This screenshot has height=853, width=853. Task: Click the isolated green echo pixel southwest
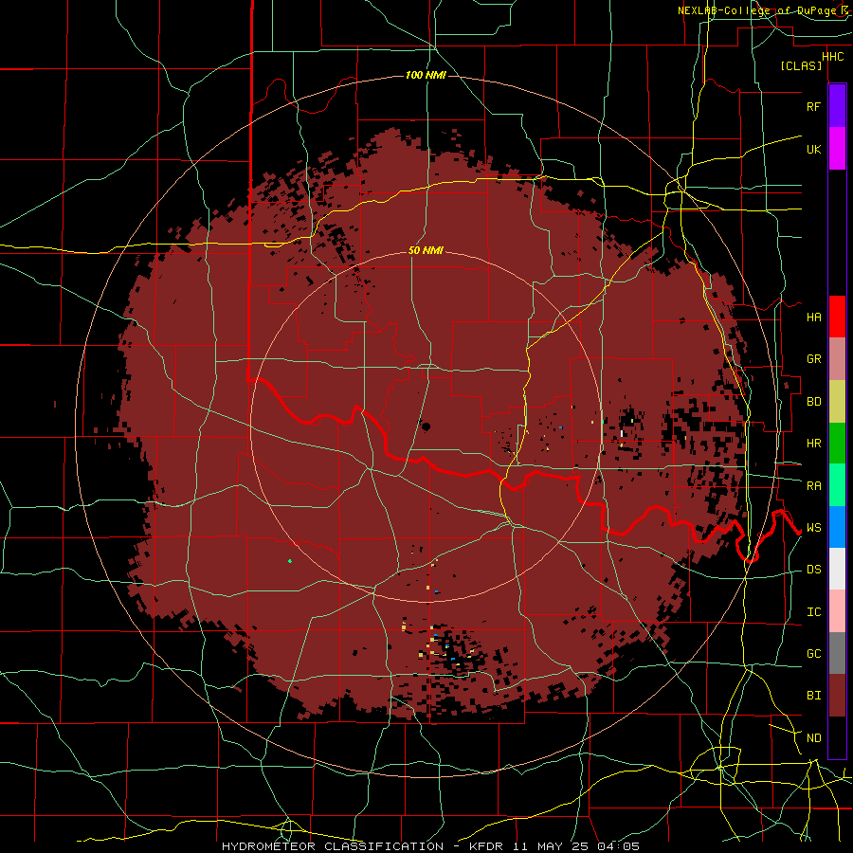pyautogui.click(x=290, y=561)
